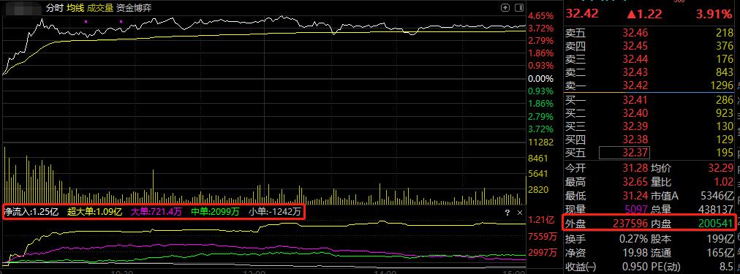This screenshot has height=274, width=740.
Task: Click the 净流入 net inflow value
Action: click(31, 212)
